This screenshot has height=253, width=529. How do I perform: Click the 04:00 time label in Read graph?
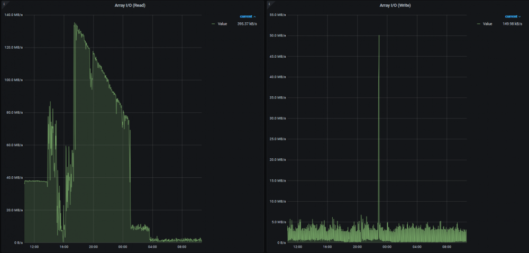[152, 247]
